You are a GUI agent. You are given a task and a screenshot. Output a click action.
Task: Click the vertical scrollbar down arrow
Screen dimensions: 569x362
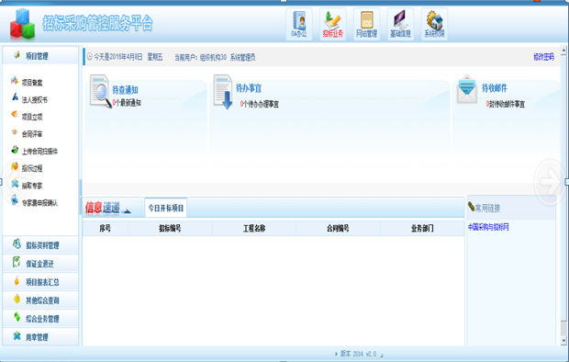pyautogui.click(x=563, y=341)
